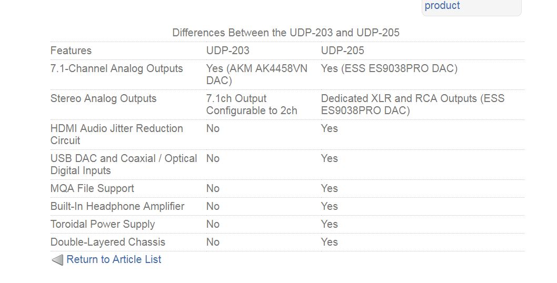Select the 'MQA File Support' row label

[92, 188]
